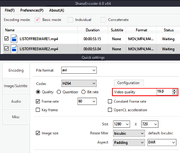180x153 pixels.
Task: Select the LISTOFFREEWARE1.mp4 file name
Action: point(39,39)
